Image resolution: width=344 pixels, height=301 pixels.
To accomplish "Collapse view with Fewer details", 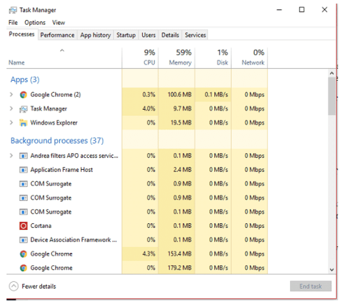I will pyautogui.click(x=33, y=286).
